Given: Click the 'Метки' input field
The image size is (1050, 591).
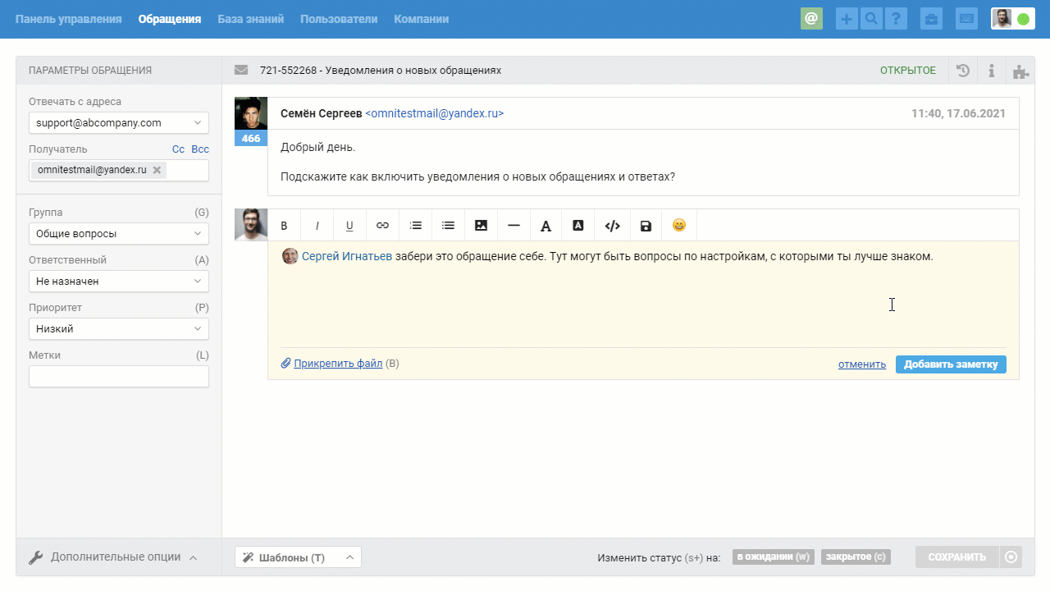Looking at the screenshot, I should point(119,377).
